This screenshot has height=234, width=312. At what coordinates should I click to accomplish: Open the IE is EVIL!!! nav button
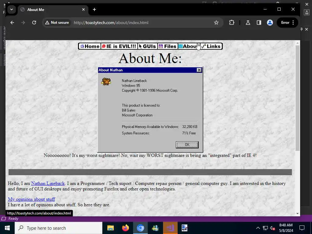pos(119,46)
